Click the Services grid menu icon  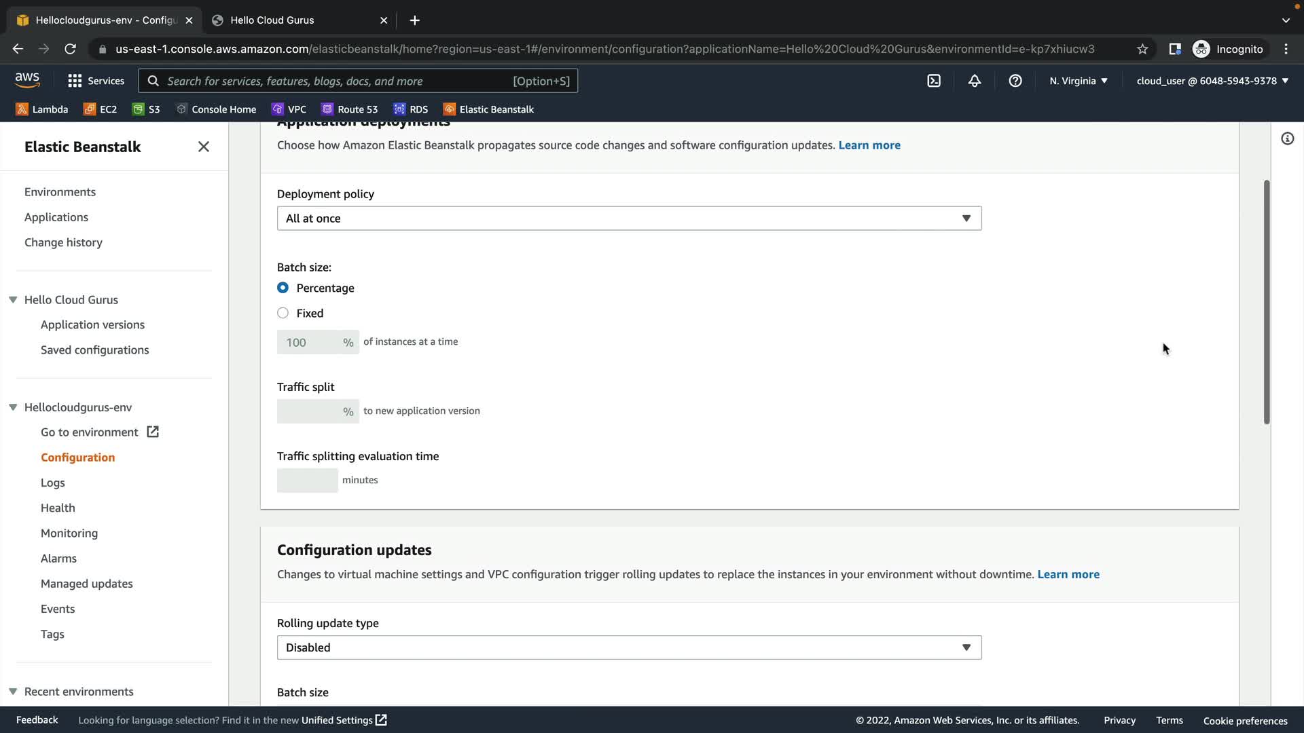pos(75,81)
